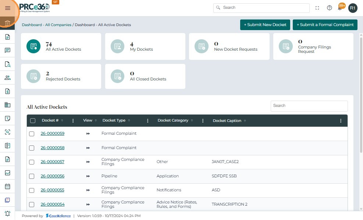Viewport: 363px width, 220px height.
Task: Open the people icon in left sidebar
Action: click(7, 77)
